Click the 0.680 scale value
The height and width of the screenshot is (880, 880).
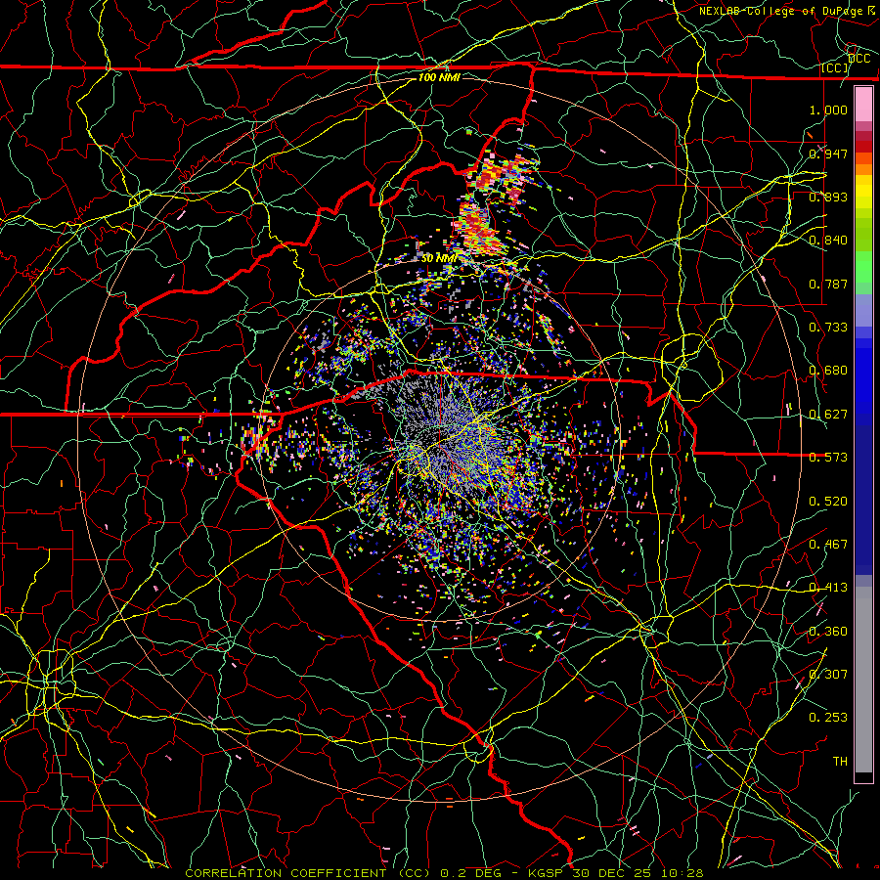(828, 371)
